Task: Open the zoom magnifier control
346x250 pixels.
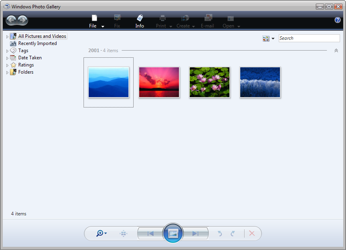Action: (101, 233)
